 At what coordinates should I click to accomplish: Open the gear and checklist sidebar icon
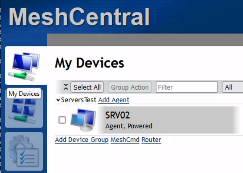(x=24, y=151)
